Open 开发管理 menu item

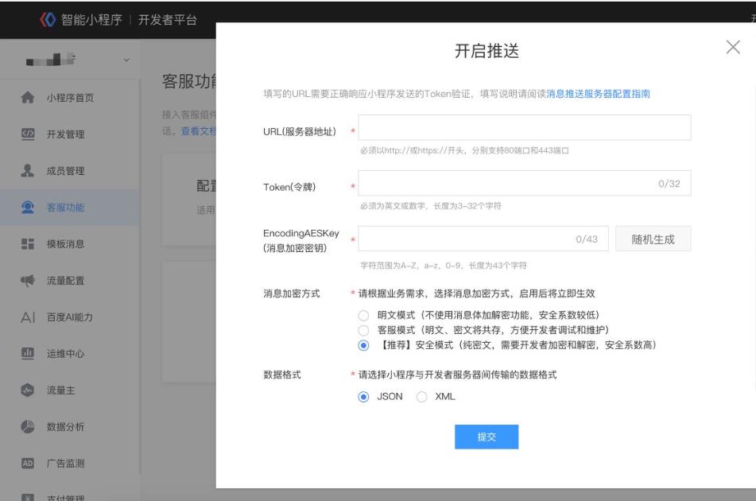pyautogui.click(x=70, y=134)
